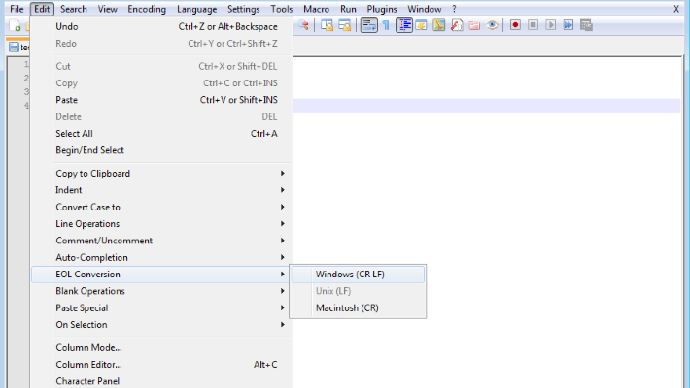690x388 pixels.
Task: Start macro recording with red dot
Action: 515,25
